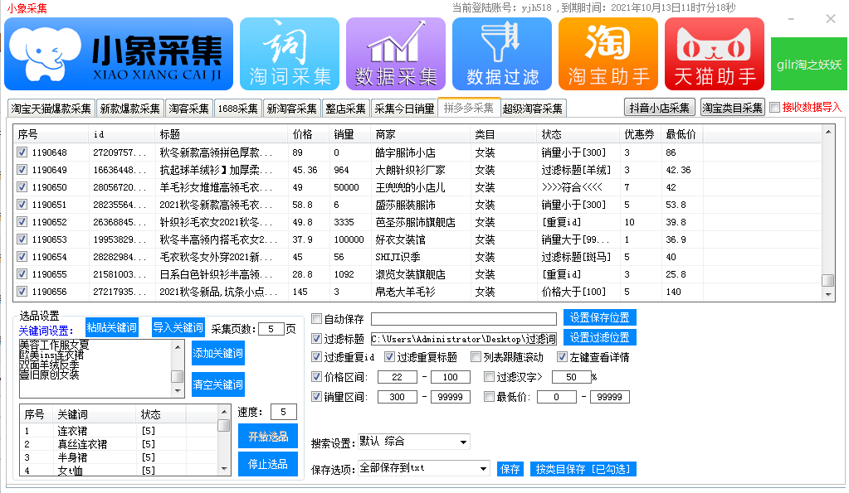Switch to the 淘客采集 tab
Screen dimensions: 849x493
tap(188, 108)
